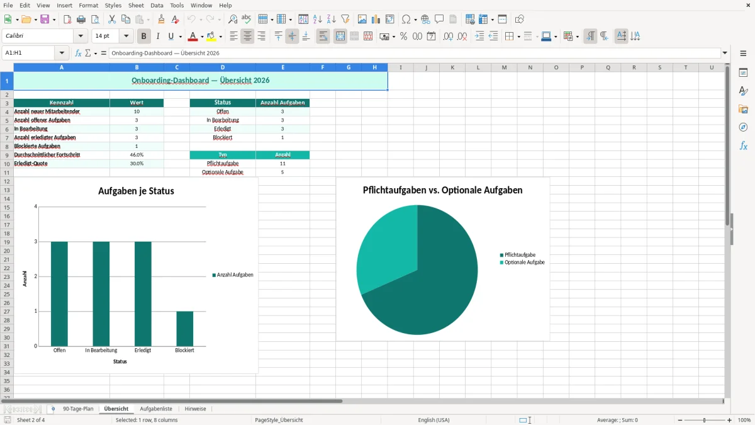Viewport: 755px width, 425px height.
Task: Click the AutoFilter funnel icon
Action: (x=345, y=20)
